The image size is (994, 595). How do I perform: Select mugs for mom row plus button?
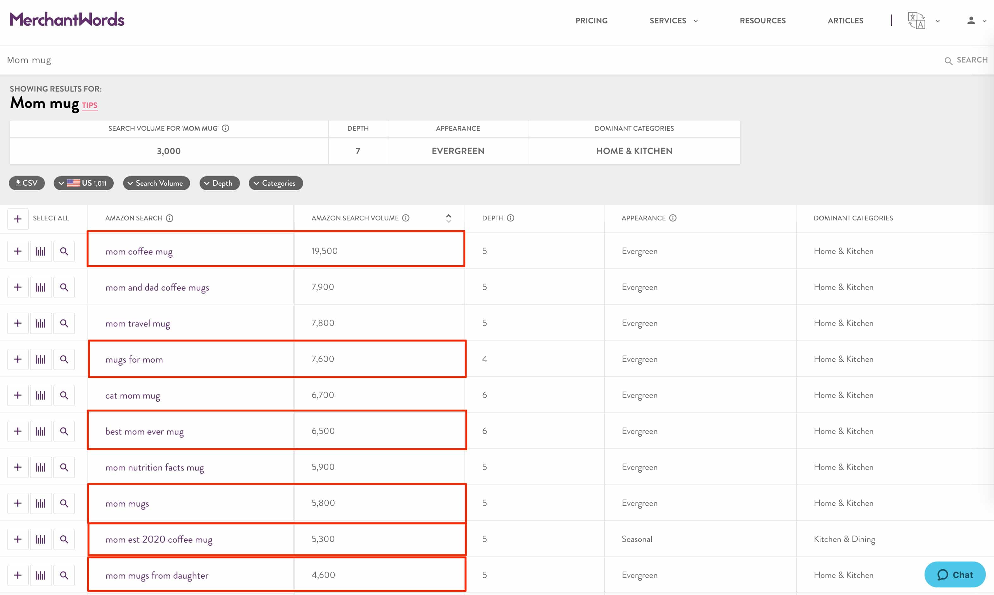18,359
